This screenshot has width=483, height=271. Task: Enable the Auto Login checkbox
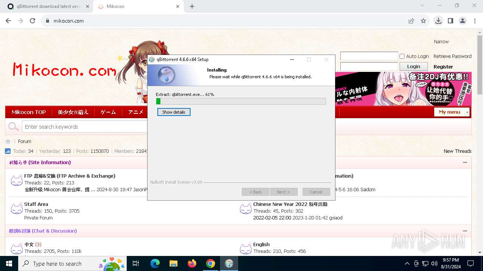[402, 56]
